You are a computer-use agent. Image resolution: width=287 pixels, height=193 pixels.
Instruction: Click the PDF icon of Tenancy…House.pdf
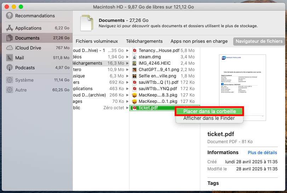pyautogui.click(x=134, y=51)
